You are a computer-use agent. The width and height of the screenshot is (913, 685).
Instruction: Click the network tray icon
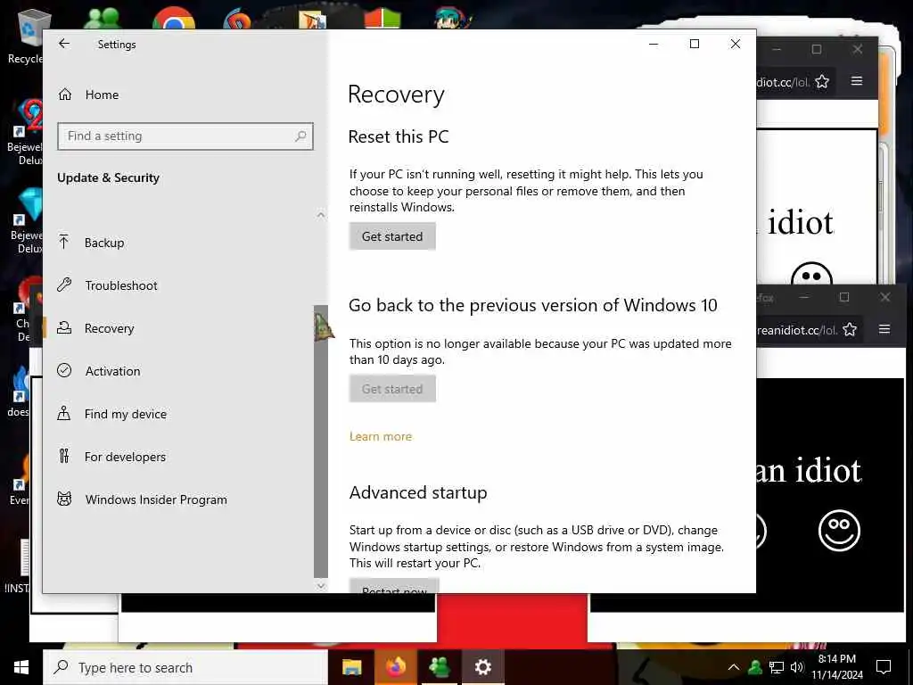click(777, 667)
